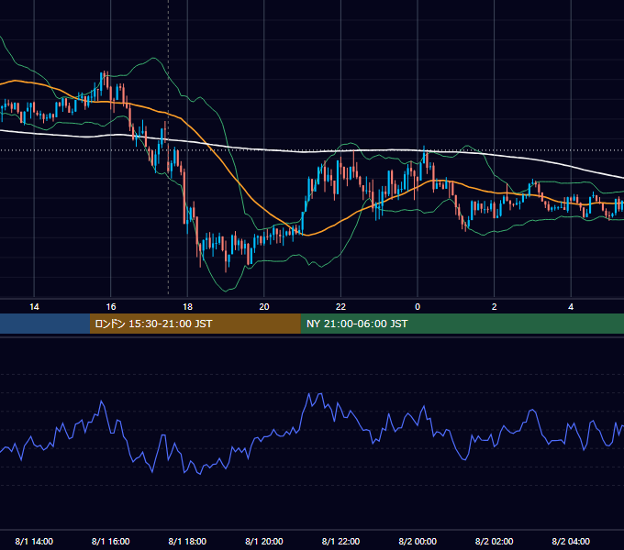Viewport: 624px width, 550px height.
Task: Click the '8/2 04:00' date label
Action: click(571, 541)
